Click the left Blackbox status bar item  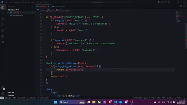(x=33, y=98)
